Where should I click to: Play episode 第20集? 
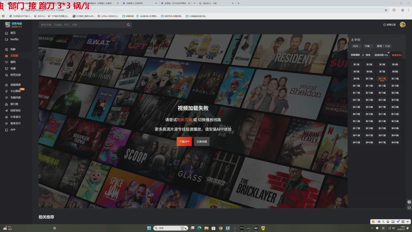395,93
